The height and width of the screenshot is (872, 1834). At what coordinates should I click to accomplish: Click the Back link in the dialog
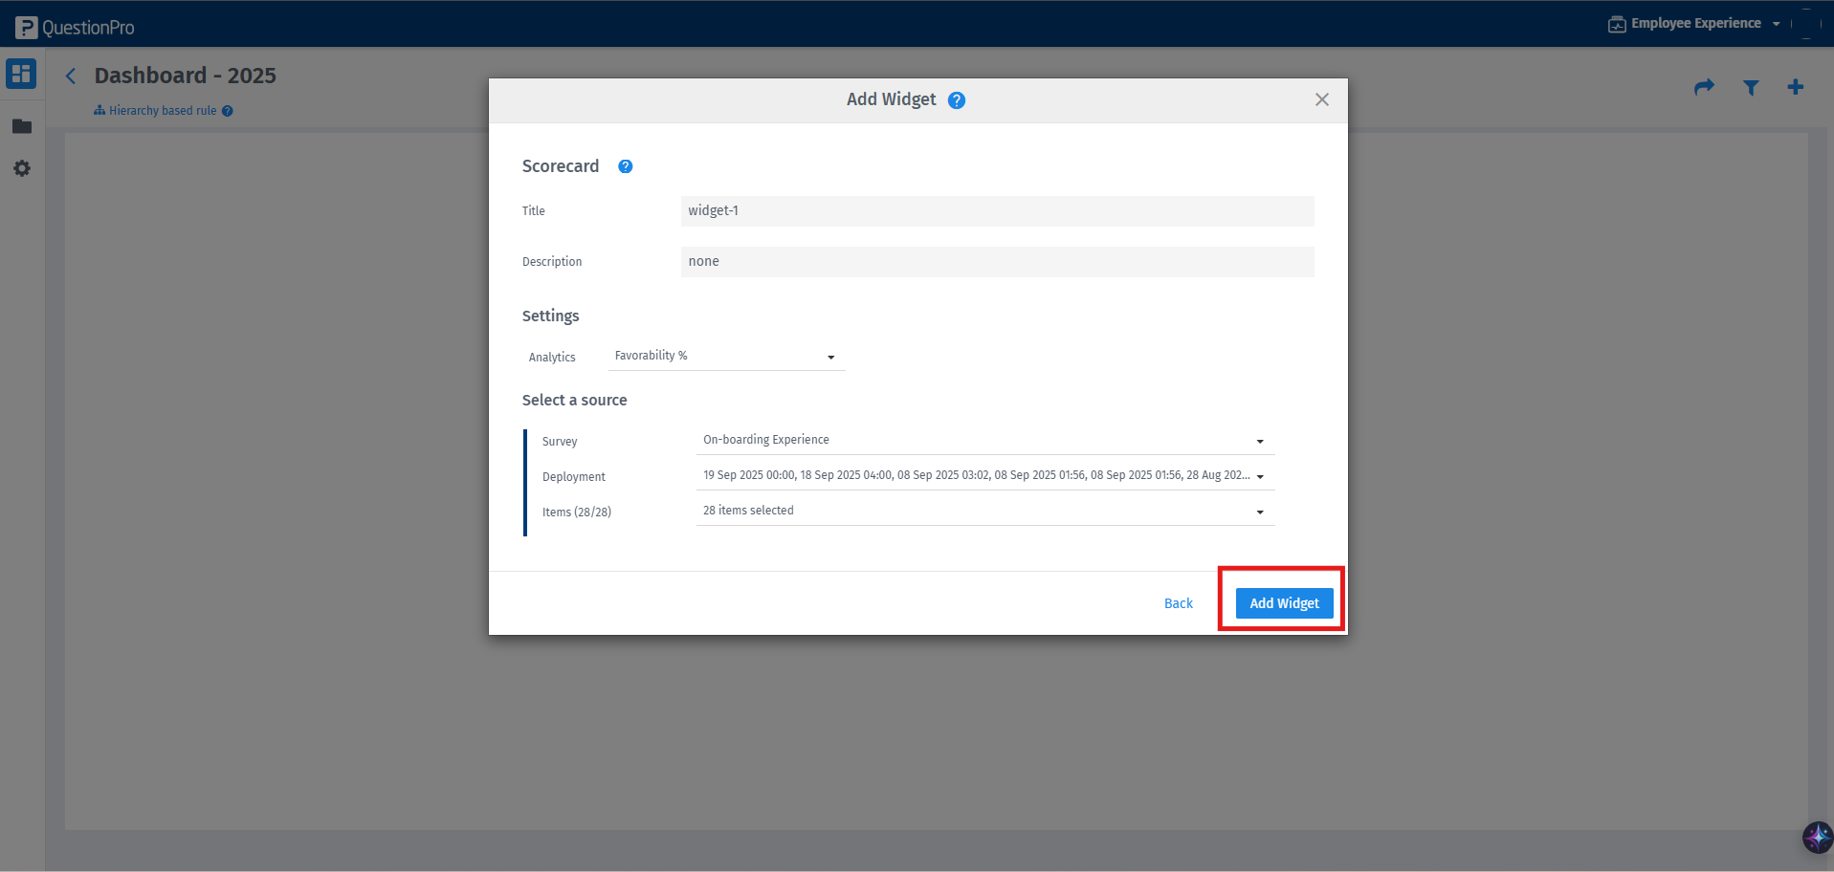click(x=1178, y=602)
